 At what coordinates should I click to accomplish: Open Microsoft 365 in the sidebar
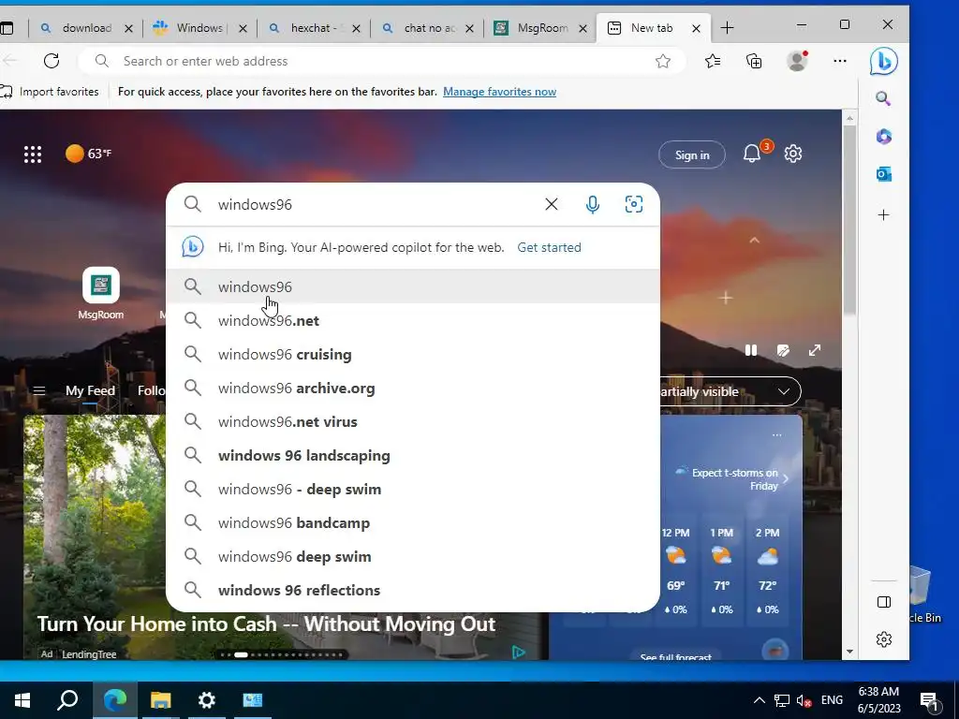(883, 137)
